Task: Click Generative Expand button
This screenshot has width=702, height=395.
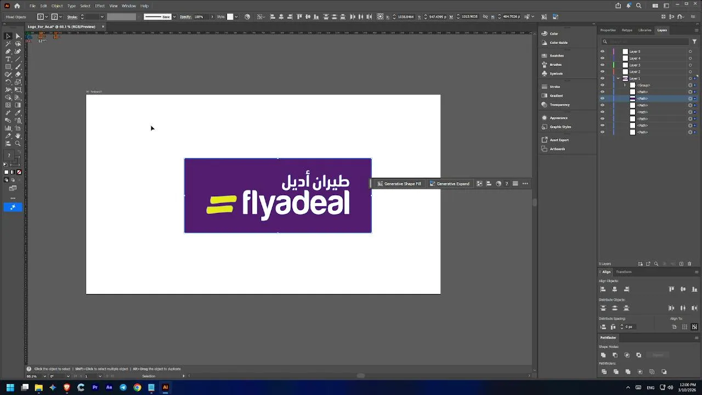Action: click(x=449, y=184)
